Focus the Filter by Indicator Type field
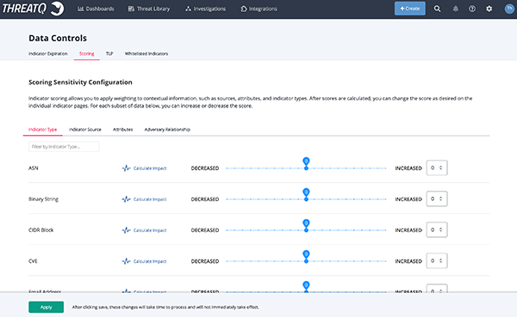Image resolution: width=517 pixels, height=317 pixels. click(x=64, y=147)
